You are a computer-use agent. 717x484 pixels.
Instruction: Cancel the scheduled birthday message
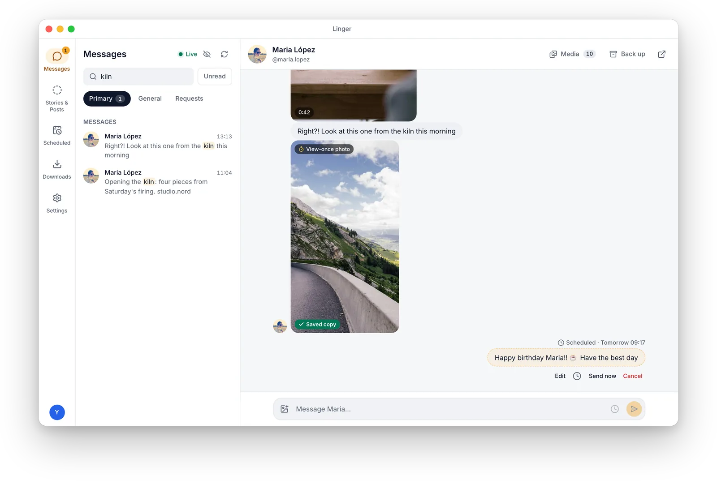pos(633,376)
